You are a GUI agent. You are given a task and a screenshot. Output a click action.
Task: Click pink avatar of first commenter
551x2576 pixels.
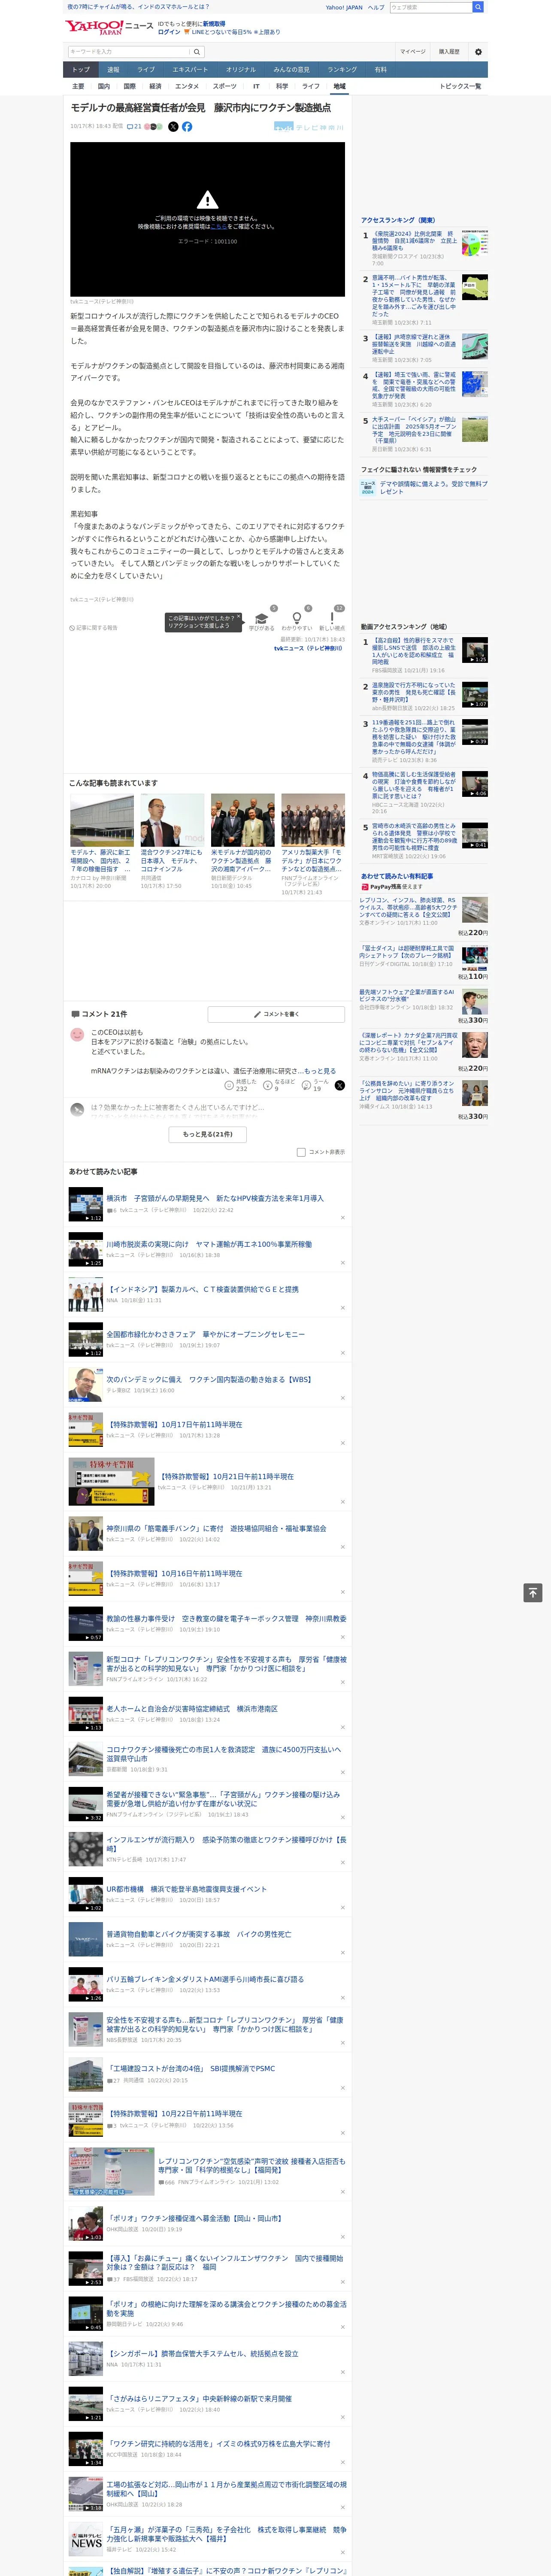(77, 1035)
